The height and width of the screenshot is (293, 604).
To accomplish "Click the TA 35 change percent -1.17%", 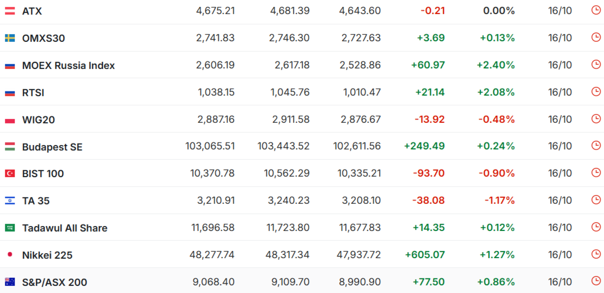I will tap(499, 201).
